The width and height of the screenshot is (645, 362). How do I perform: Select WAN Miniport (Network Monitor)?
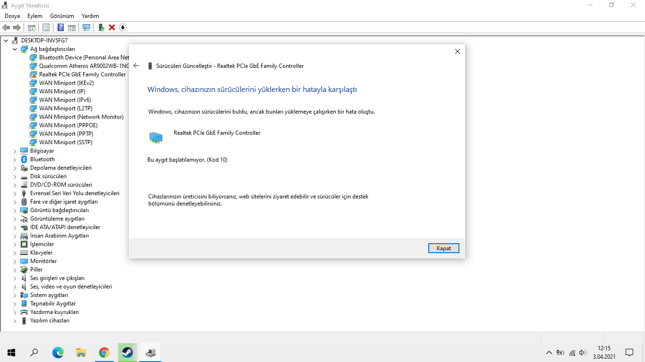(81, 117)
